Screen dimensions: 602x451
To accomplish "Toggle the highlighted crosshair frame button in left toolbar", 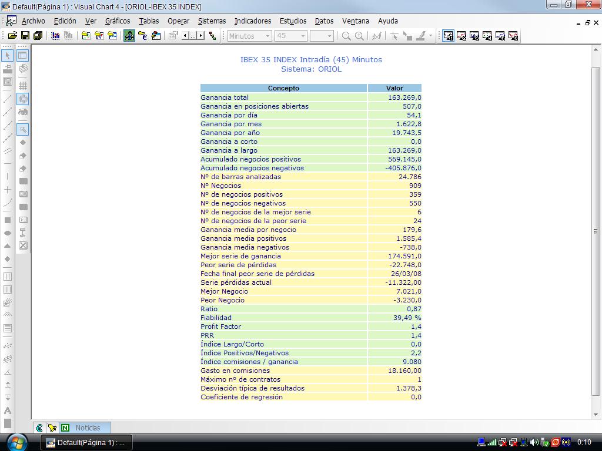I will (23, 99).
